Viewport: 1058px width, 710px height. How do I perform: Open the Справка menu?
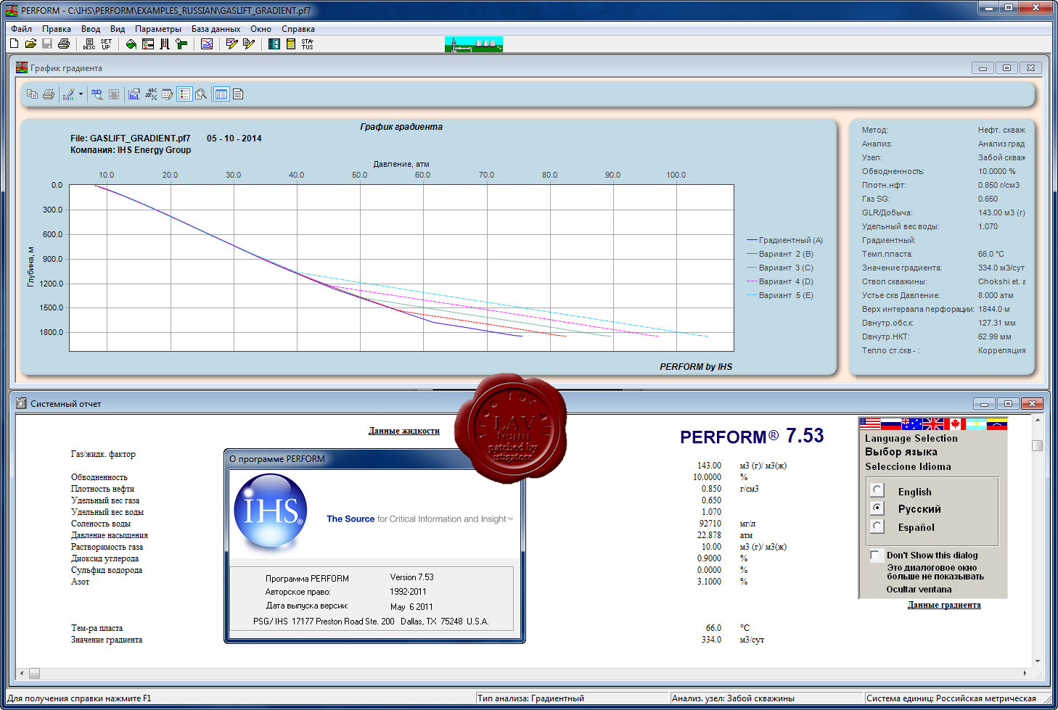(x=298, y=29)
